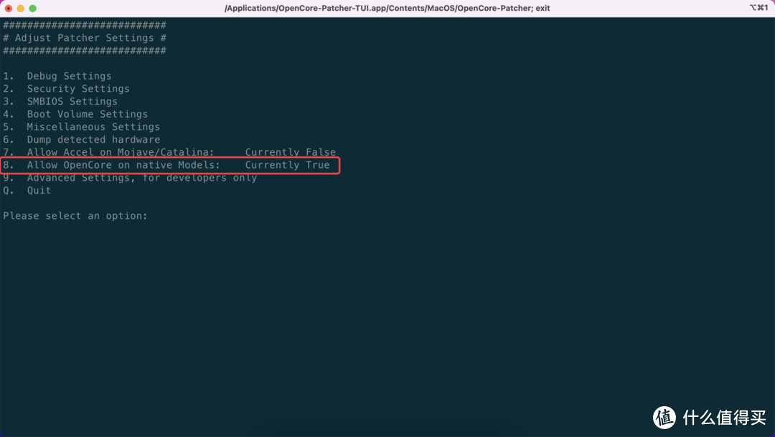
Task: Click the 'Q. Quit' line
Action: click(x=27, y=191)
